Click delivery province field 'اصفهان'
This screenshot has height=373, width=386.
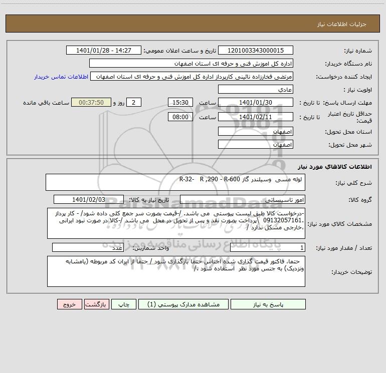(256, 131)
